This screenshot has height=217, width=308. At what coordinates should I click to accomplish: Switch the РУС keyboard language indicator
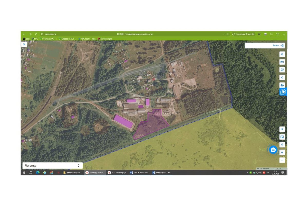(x=268, y=173)
